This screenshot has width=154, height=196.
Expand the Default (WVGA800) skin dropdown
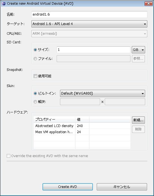click(x=103, y=93)
